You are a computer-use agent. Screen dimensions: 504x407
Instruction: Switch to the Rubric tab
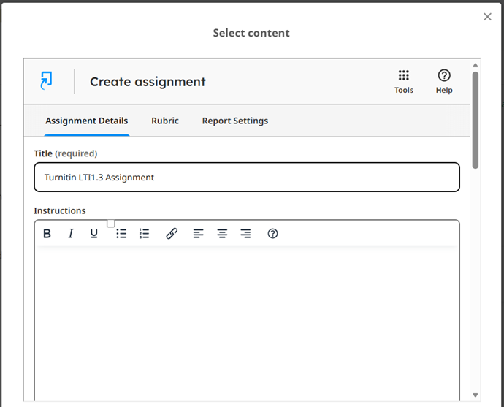(165, 121)
